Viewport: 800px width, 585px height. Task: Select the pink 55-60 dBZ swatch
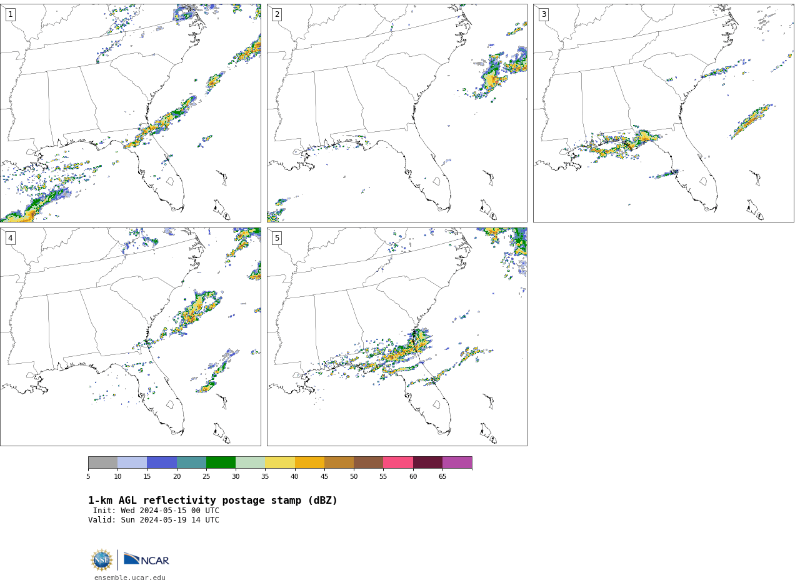(x=398, y=462)
